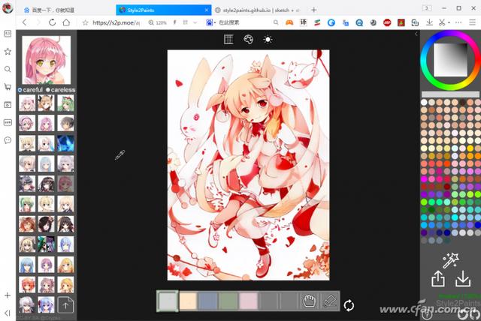The image size is (481, 321).
Task: Click the URL address field
Action: pos(116,22)
